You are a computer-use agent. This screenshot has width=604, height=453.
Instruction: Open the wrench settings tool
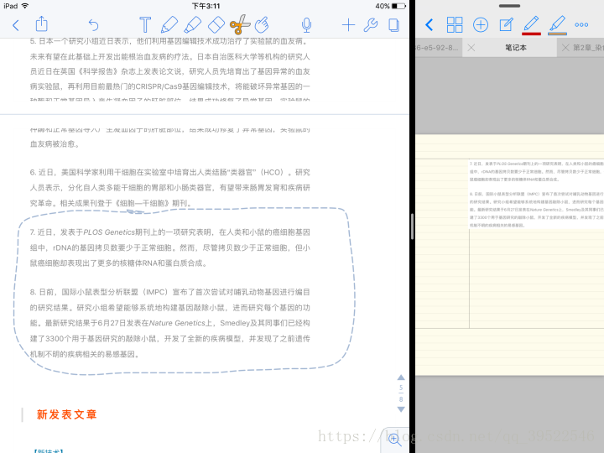click(x=371, y=25)
